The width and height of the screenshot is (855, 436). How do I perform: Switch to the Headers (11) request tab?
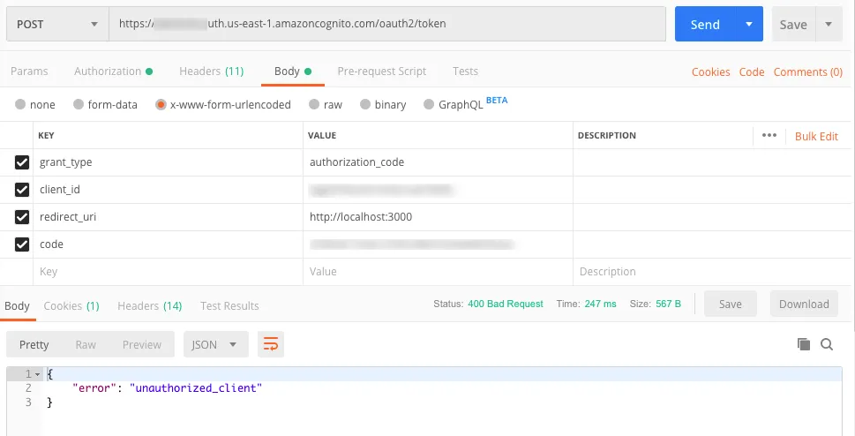211,71
